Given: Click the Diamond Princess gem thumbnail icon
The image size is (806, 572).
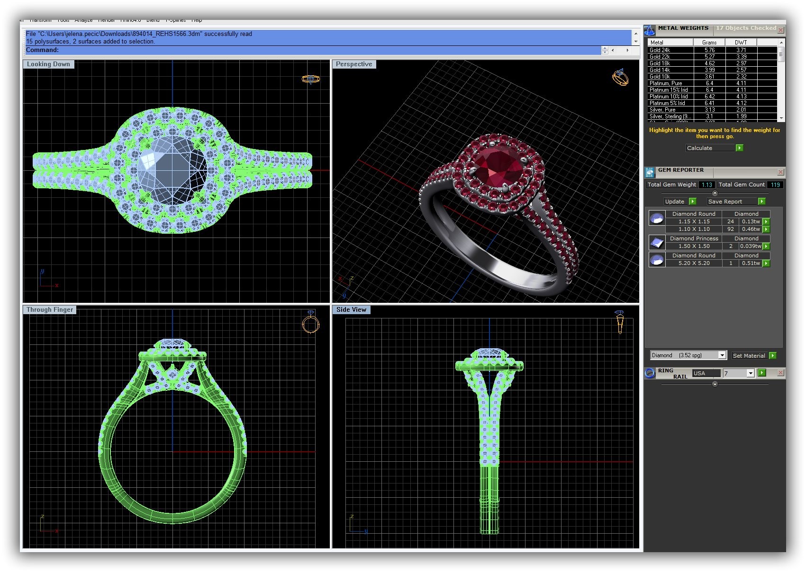Looking at the screenshot, I should tap(657, 243).
